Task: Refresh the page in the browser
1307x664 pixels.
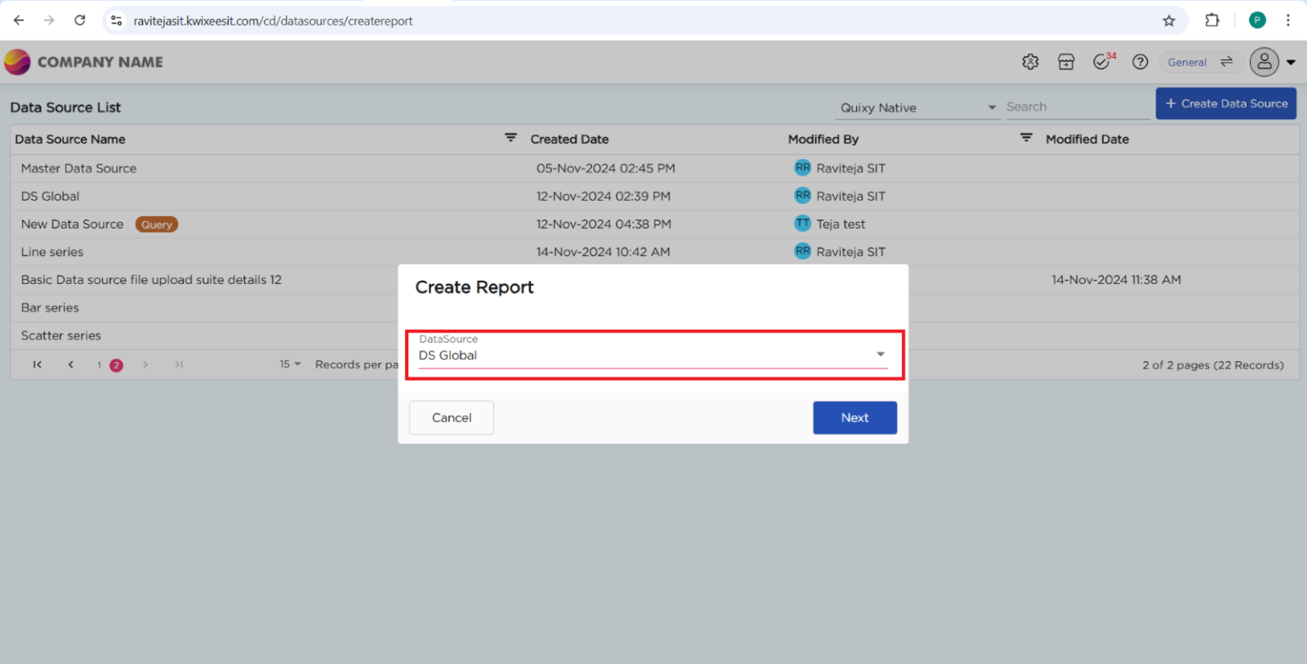Action: [79, 20]
